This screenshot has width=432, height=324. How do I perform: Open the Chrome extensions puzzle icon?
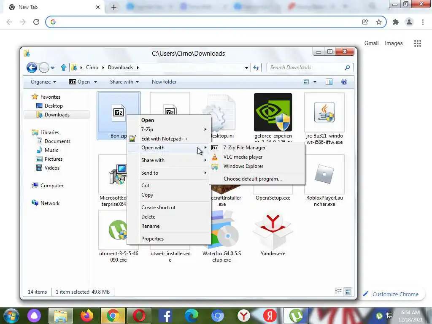click(x=396, y=22)
